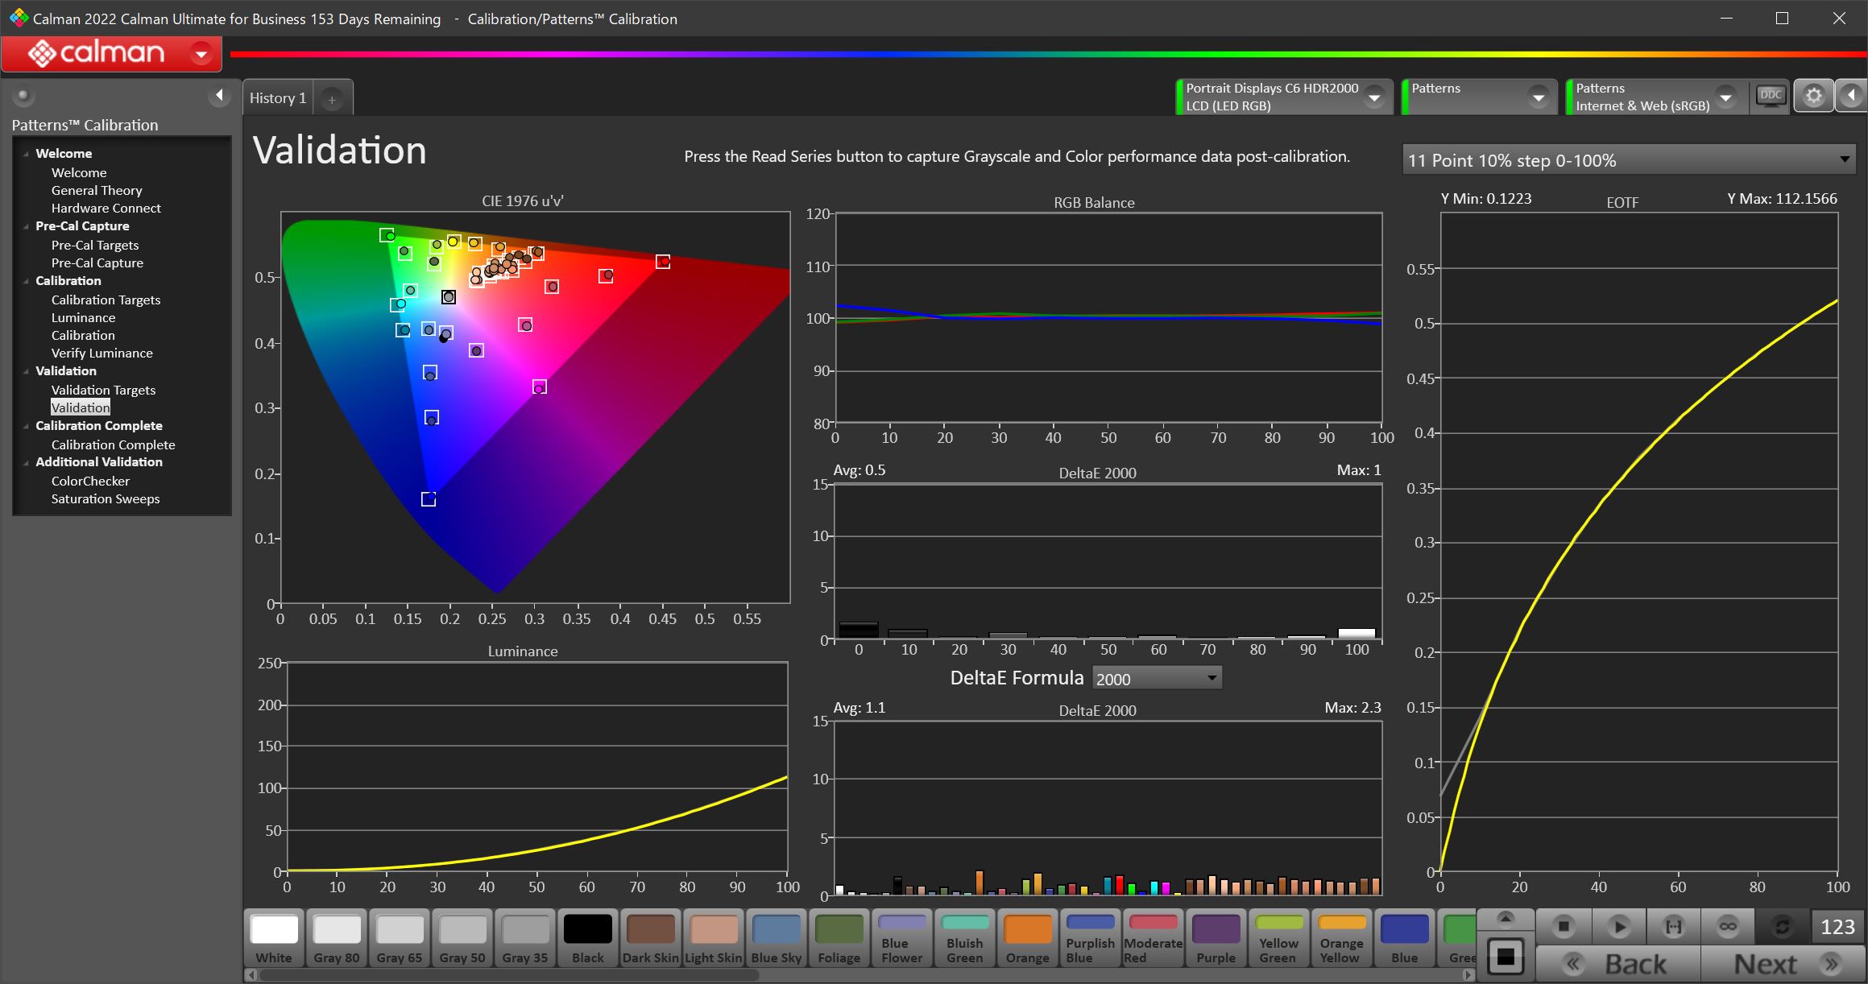This screenshot has width=1868, height=984.
Task: Open the DeltaE Formula 2000 dropdown
Action: (1157, 679)
